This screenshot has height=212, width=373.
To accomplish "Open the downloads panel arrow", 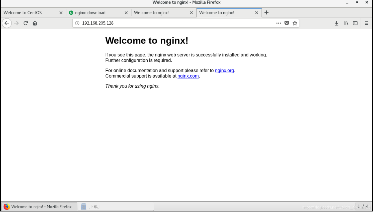I will tap(337, 23).
